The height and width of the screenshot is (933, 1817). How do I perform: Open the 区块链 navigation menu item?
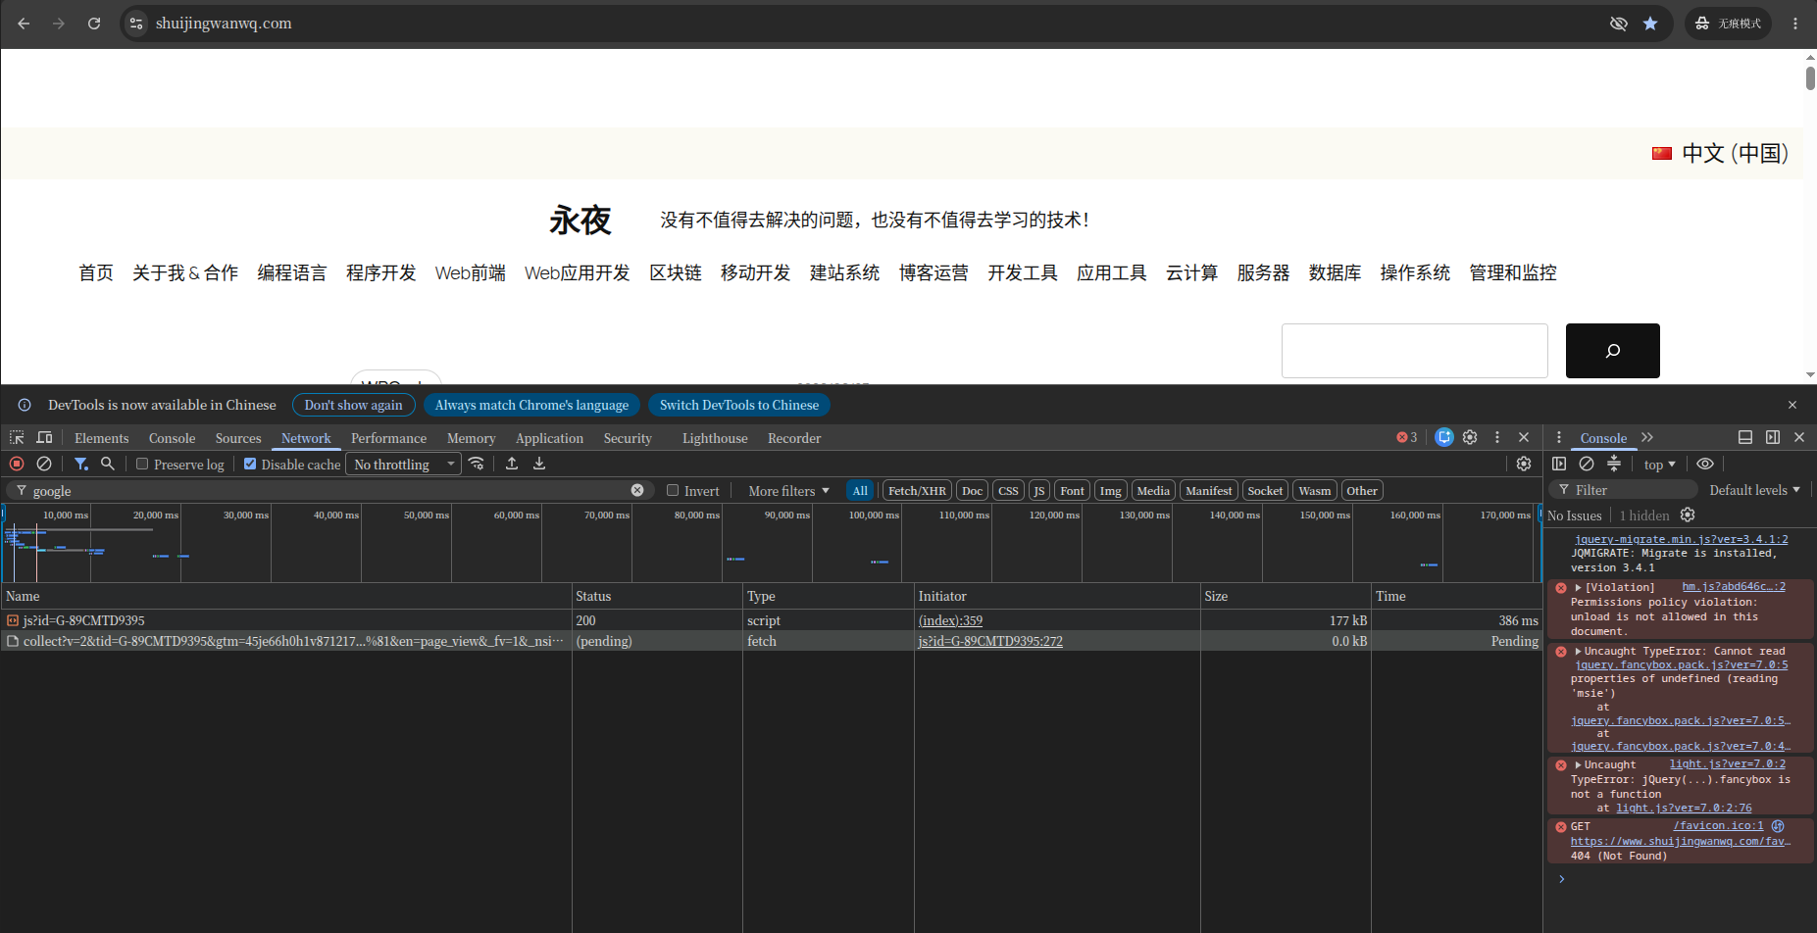(676, 272)
